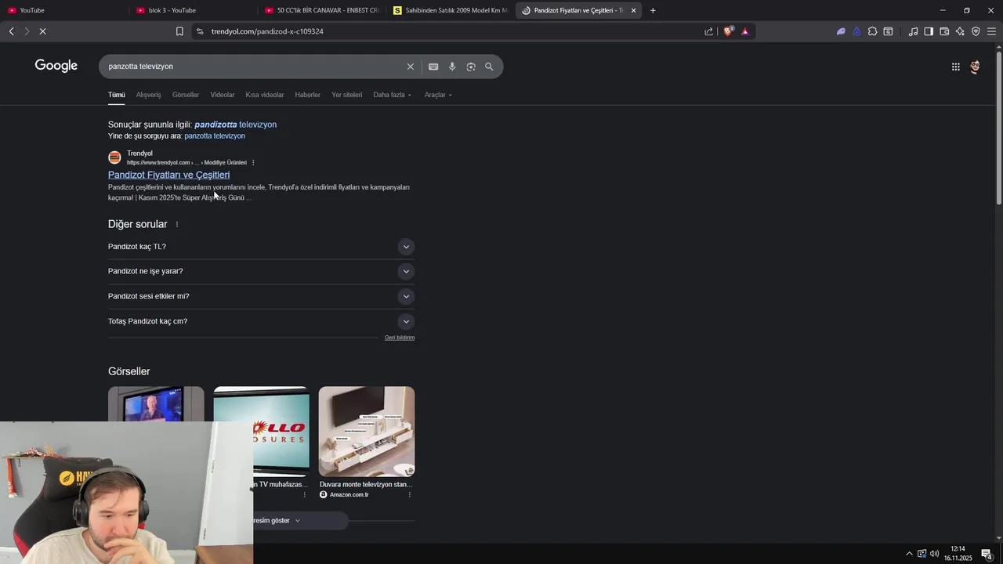Open the Extensions puzzle piece menu
This screenshot has width=1003, height=564.
[872, 31]
